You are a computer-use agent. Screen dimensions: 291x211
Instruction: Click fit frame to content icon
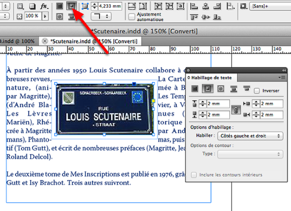pos(169,6)
